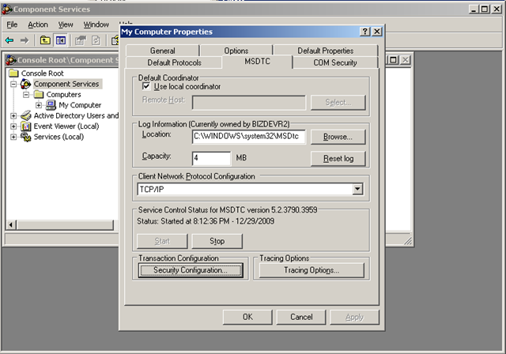Click the Browse... button for log location

[338, 137]
